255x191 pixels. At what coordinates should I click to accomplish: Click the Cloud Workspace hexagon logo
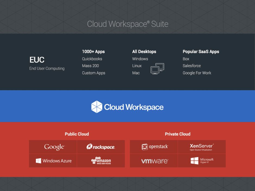click(97, 107)
